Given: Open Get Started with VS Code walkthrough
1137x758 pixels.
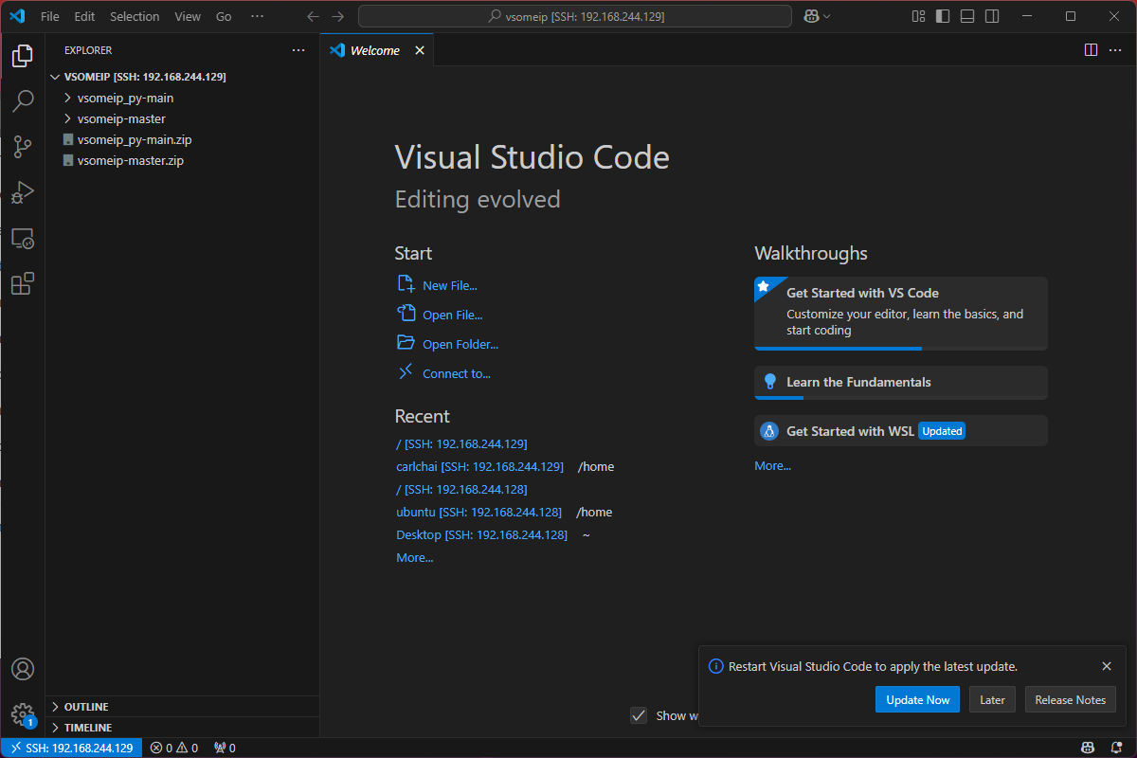Looking at the screenshot, I should coord(901,314).
